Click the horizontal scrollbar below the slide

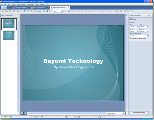(67, 113)
